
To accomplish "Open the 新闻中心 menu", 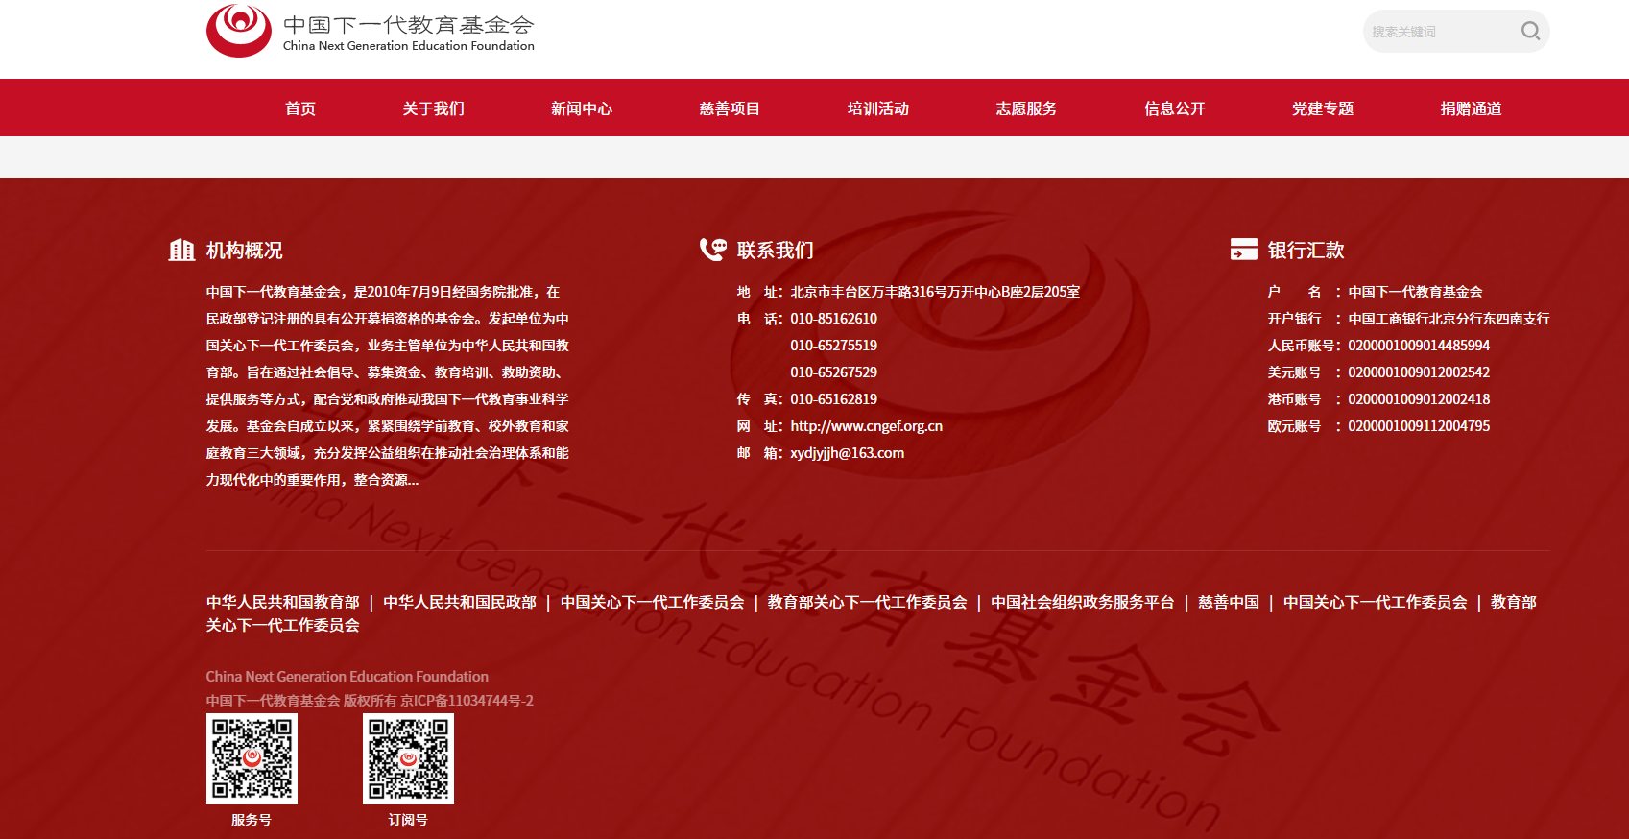I will point(581,108).
